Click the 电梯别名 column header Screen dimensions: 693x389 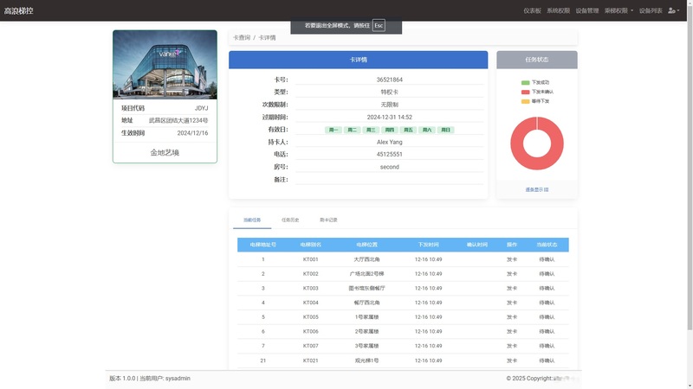(311, 245)
